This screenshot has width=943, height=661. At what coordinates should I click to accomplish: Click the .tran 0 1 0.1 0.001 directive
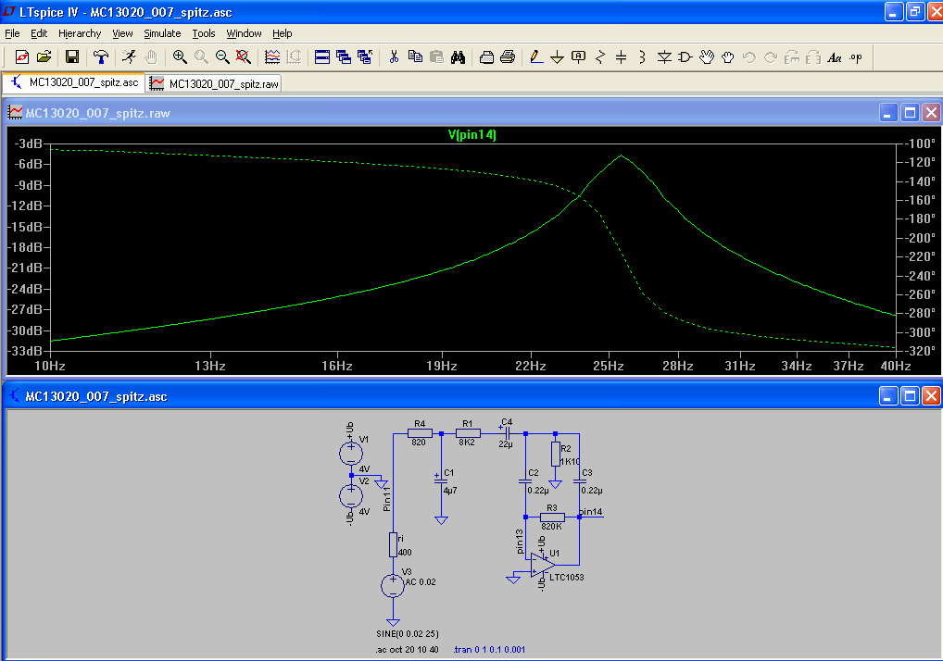tap(489, 650)
